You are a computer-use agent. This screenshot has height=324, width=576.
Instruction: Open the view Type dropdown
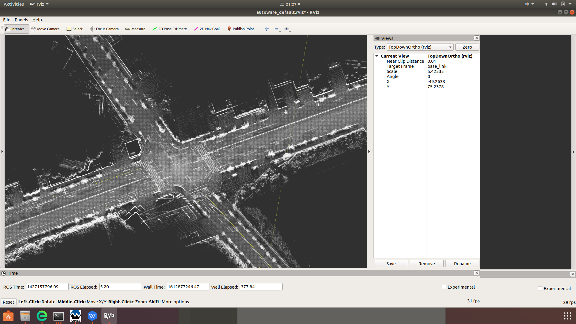coord(420,47)
